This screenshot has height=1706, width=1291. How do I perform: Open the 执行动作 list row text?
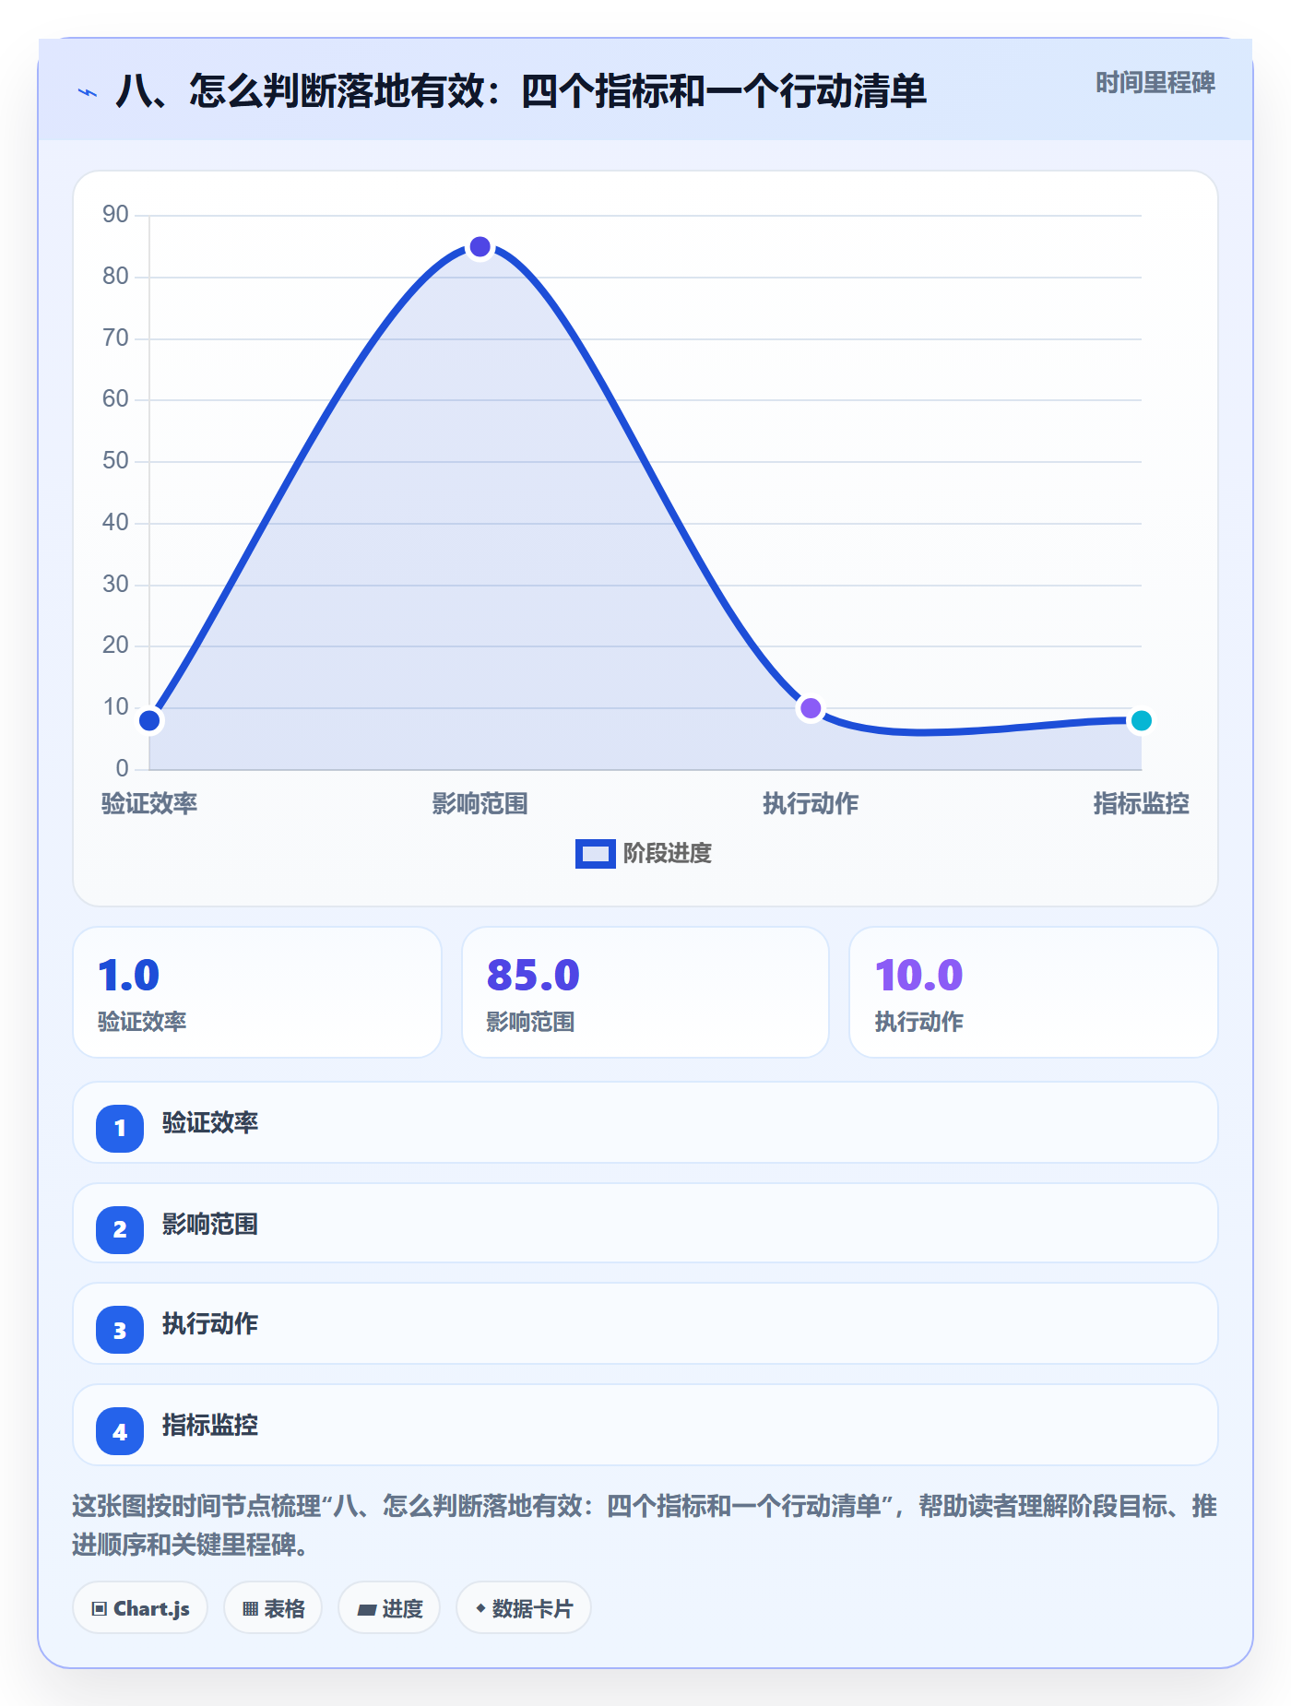point(210,1324)
